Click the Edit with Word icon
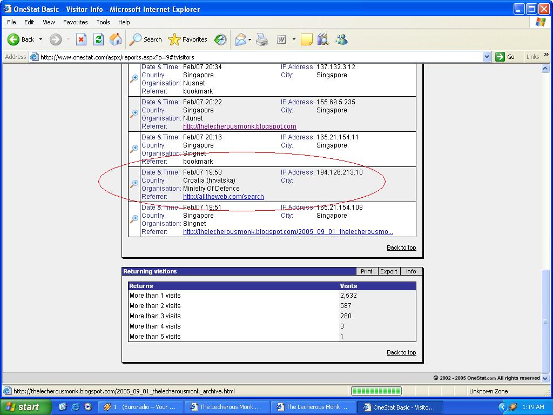Screen dimensions: 553x415 [281, 39]
